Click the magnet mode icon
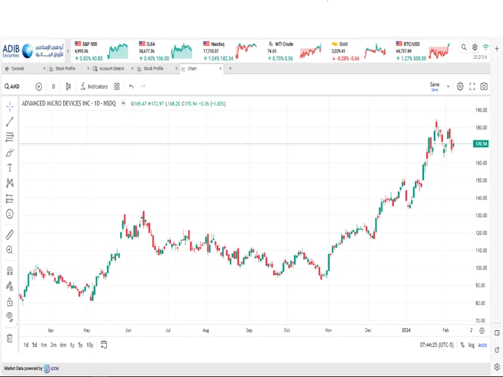This screenshot has height=377, width=503. click(10, 271)
